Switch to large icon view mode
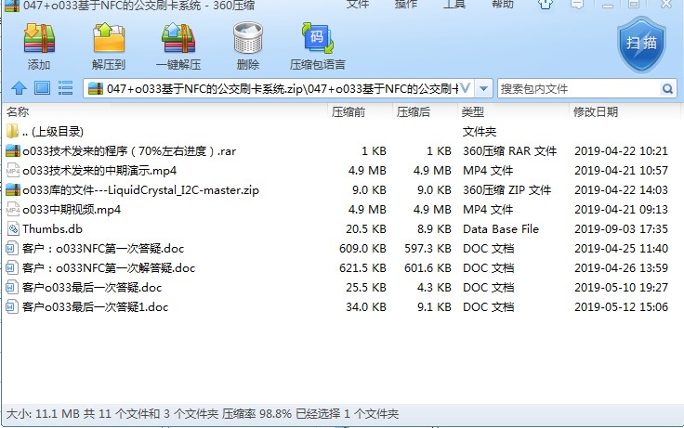This screenshot has height=428, width=684. tap(43, 88)
